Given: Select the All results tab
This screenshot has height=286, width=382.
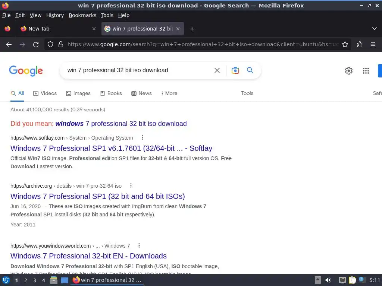Looking at the screenshot, I should tap(17, 93).
